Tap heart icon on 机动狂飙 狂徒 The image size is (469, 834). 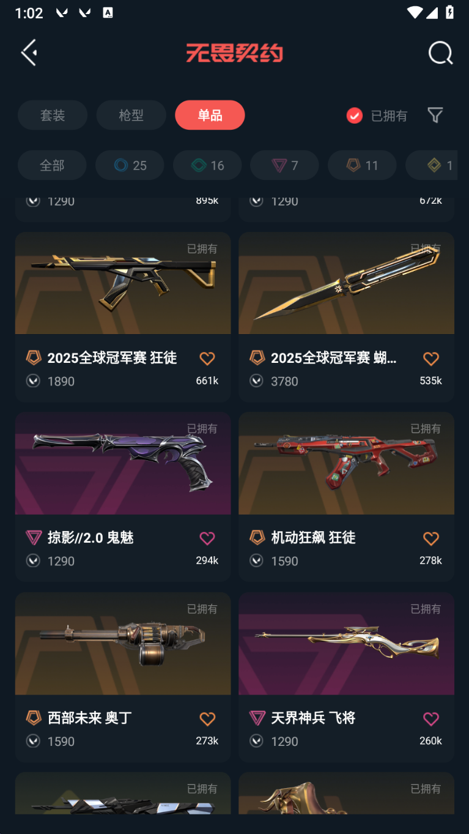pyautogui.click(x=431, y=538)
